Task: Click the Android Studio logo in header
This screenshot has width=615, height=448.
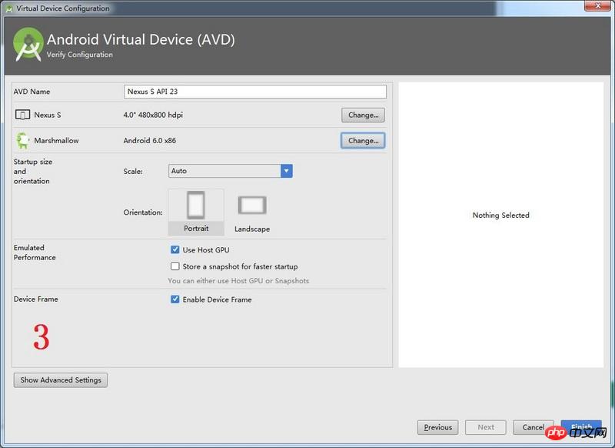Action: (28, 45)
